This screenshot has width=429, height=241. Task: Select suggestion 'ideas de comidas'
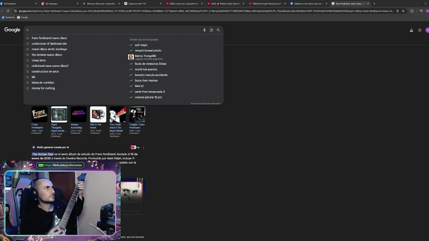43,83
